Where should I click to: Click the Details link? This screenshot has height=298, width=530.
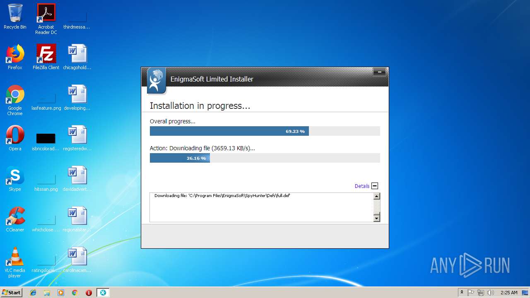(362, 186)
